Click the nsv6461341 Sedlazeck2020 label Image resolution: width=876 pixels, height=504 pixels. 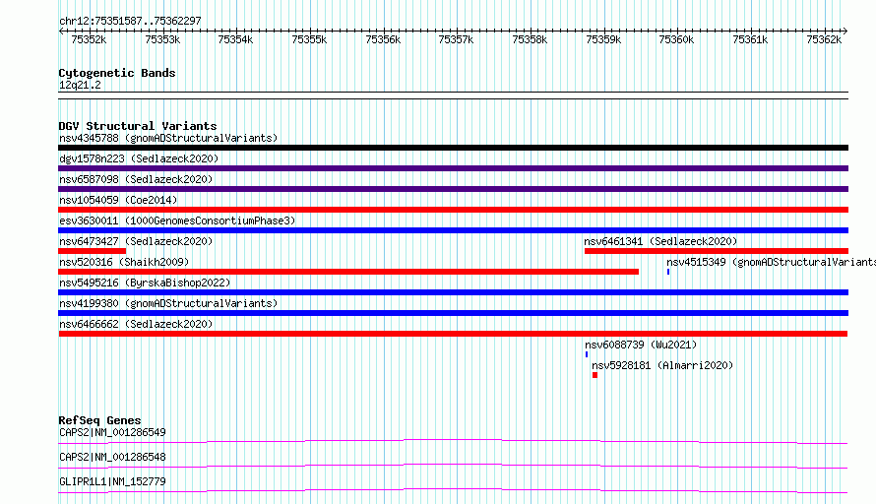660,241
